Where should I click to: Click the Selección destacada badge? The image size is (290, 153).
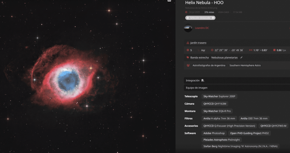pyautogui.click(x=200, y=18)
